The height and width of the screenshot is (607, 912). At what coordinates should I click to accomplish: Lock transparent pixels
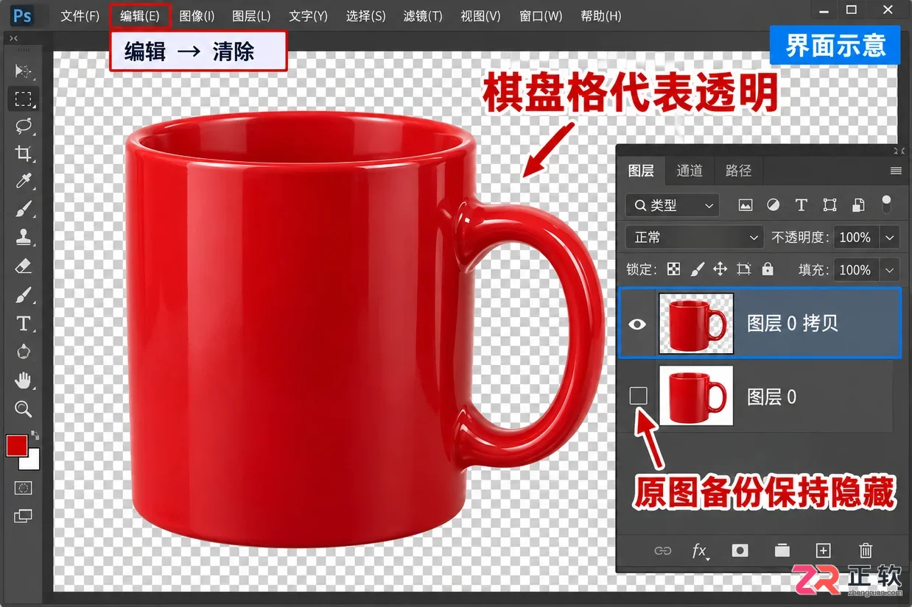673,269
